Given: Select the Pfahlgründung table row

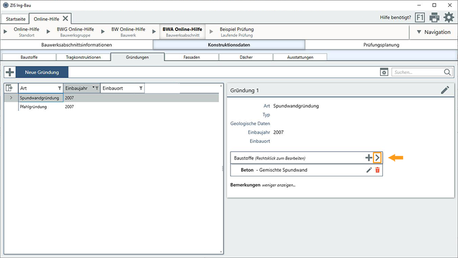Looking at the screenshot, I should (x=33, y=107).
